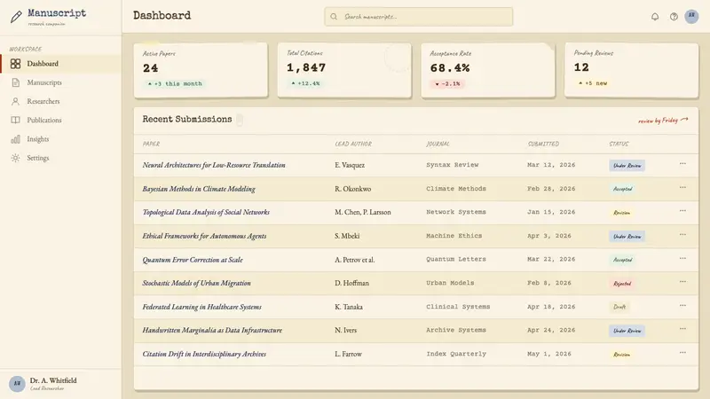Open row menu for Ethical Frameworks paper
The height and width of the screenshot is (399, 710).
click(682, 234)
